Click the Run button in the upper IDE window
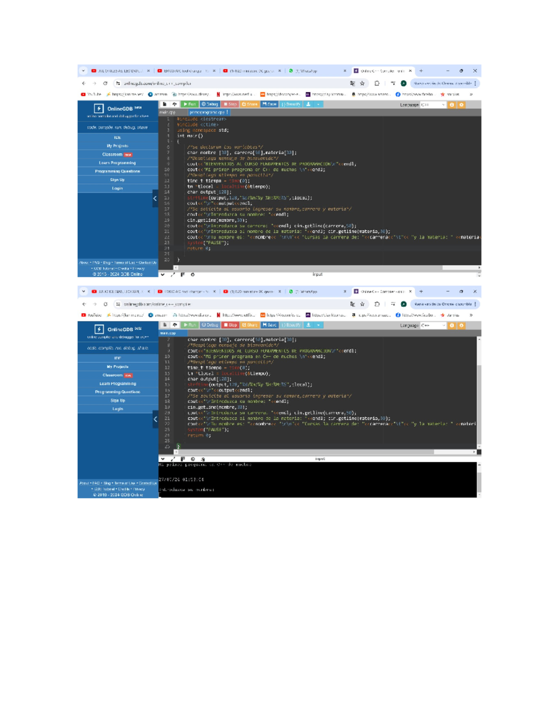The width and height of the screenshot is (559, 724). 190,104
